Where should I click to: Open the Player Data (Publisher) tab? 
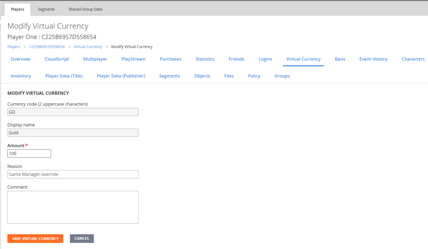tap(121, 76)
